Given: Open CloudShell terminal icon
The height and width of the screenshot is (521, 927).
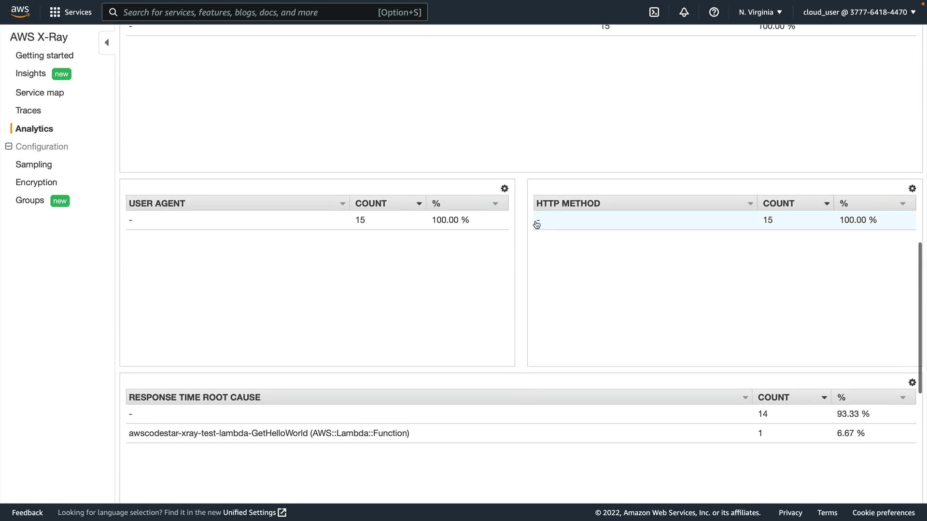Looking at the screenshot, I should click(654, 12).
